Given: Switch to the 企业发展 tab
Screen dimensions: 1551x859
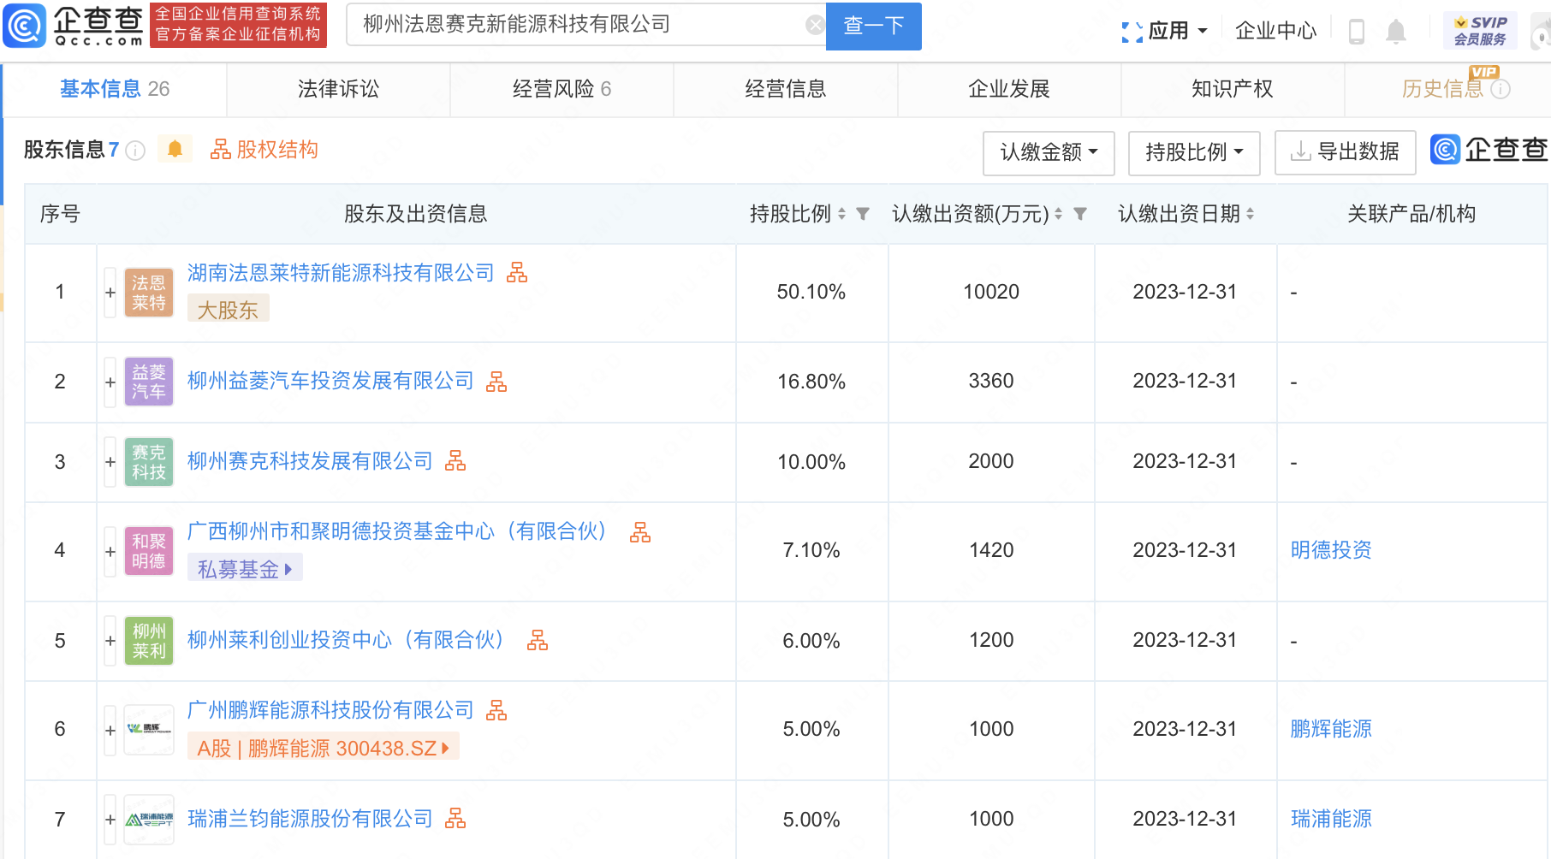Looking at the screenshot, I should [1009, 89].
